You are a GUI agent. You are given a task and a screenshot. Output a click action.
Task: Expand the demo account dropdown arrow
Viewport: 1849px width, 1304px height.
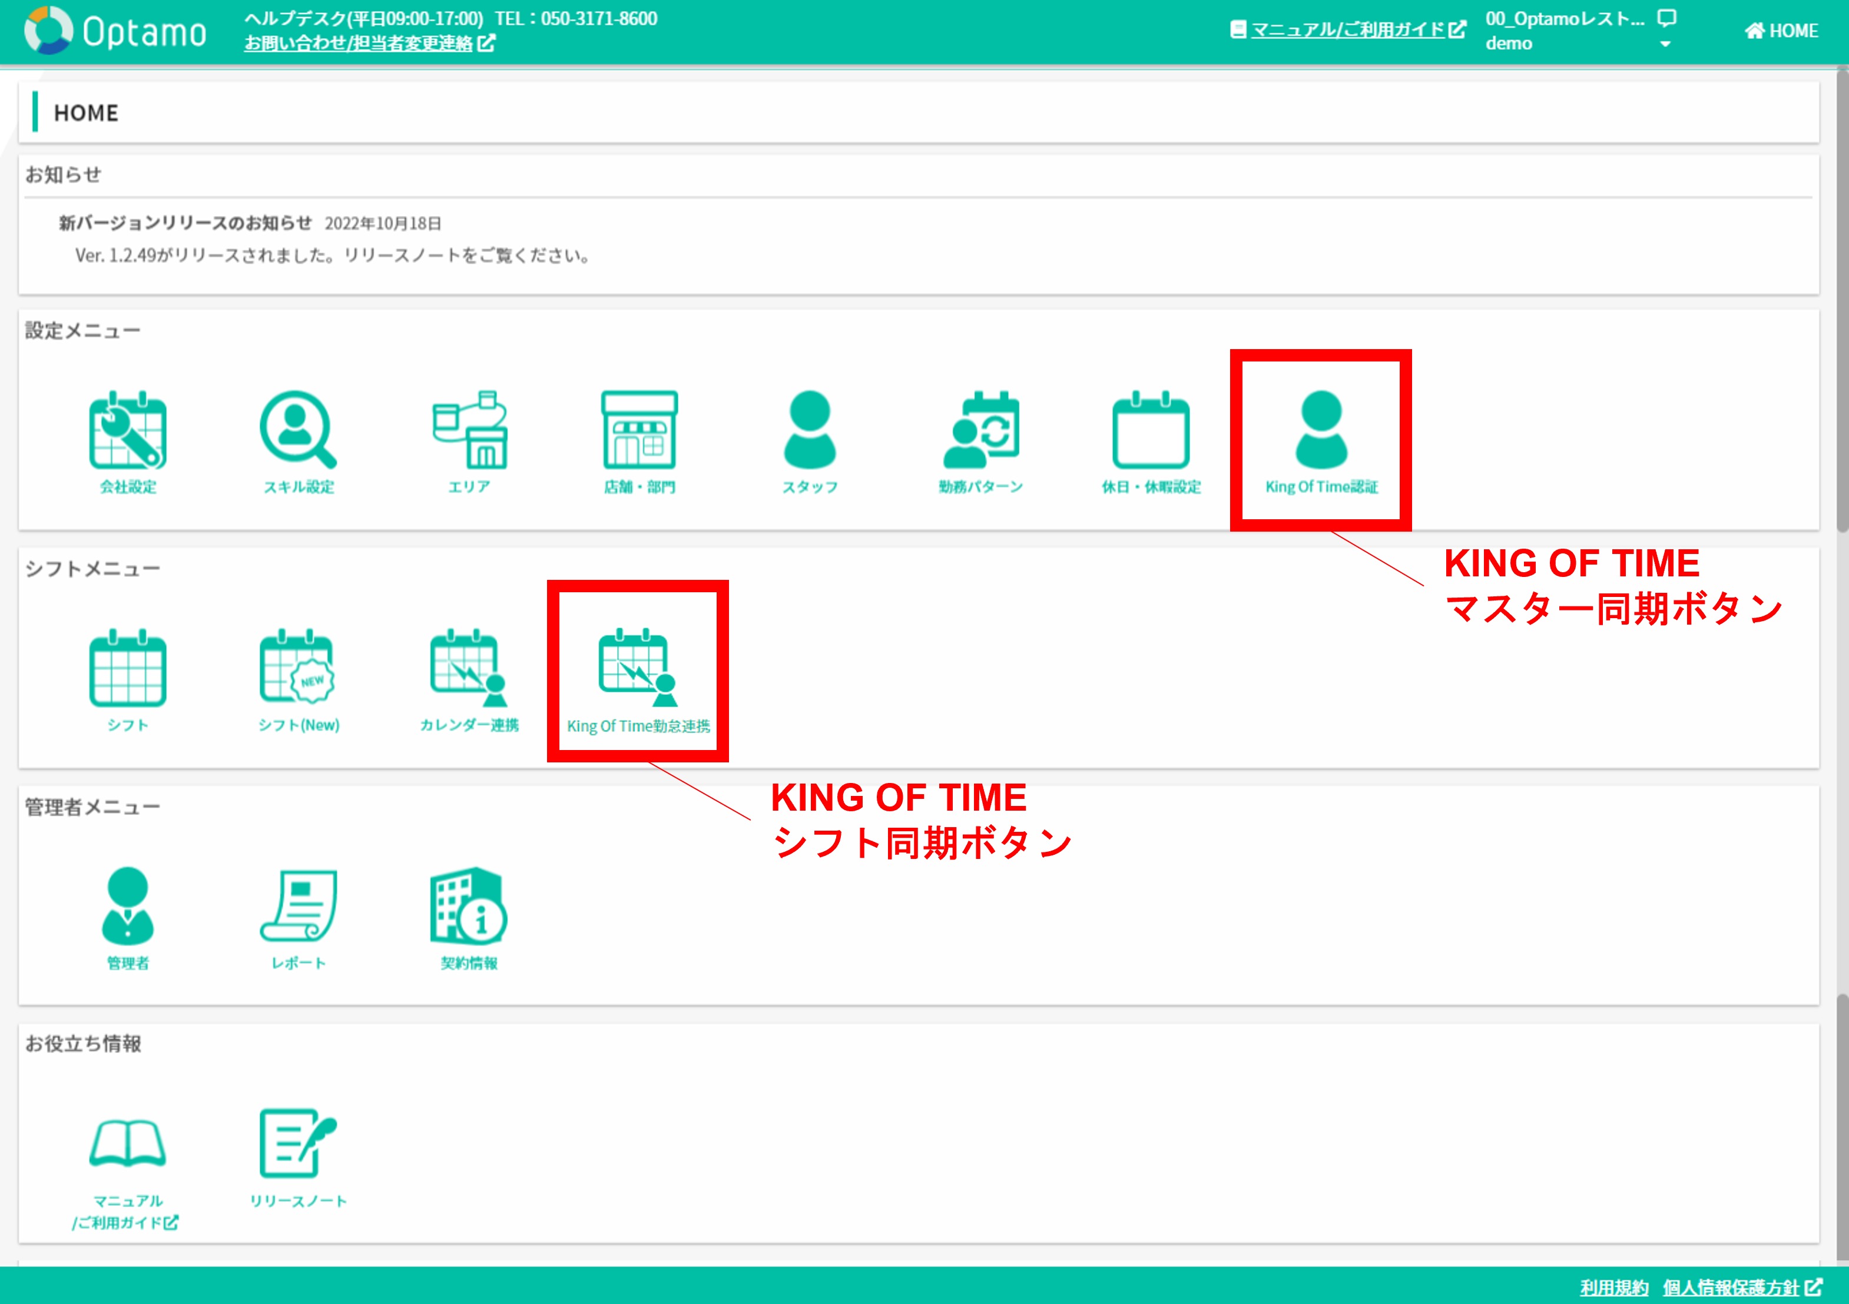tap(1665, 44)
